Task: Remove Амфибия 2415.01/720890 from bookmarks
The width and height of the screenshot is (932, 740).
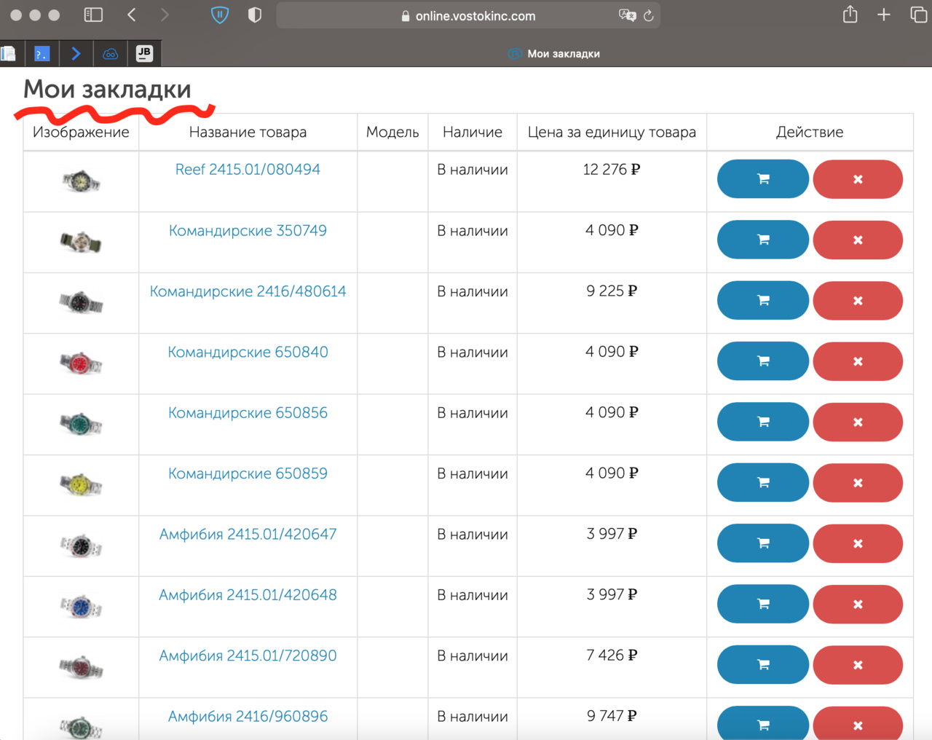Action: pyautogui.click(x=858, y=665)
